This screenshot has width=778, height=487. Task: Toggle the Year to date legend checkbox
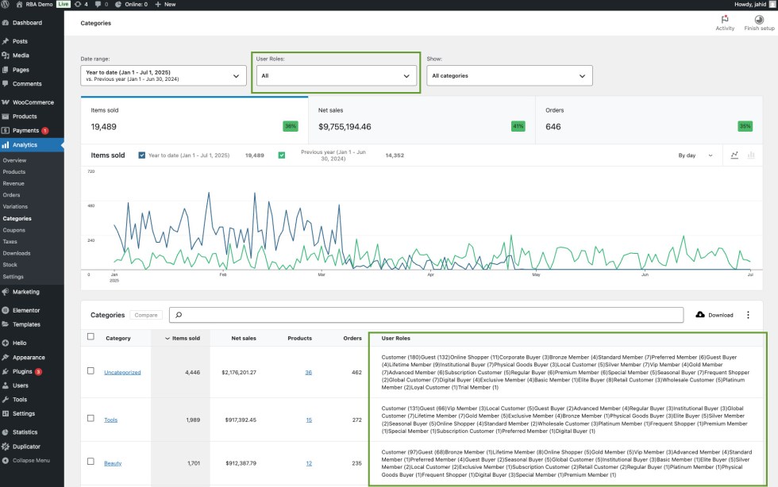point(142,155)
